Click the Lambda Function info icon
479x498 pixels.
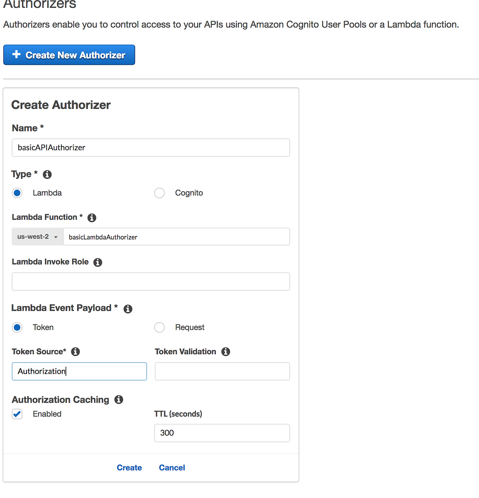(92, 218)
